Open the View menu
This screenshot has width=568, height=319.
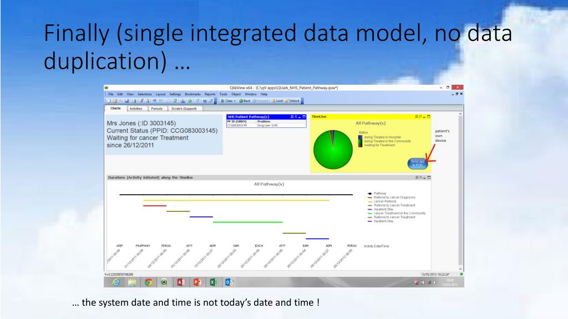pos(130,94)
